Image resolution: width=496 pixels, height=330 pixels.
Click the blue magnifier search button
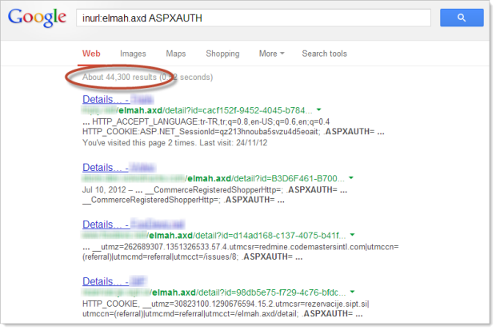tap(462, 18)
